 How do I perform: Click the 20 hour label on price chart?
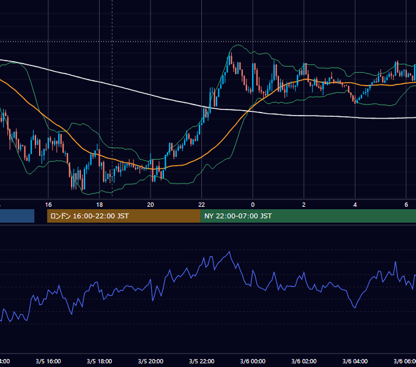point(150,205)
